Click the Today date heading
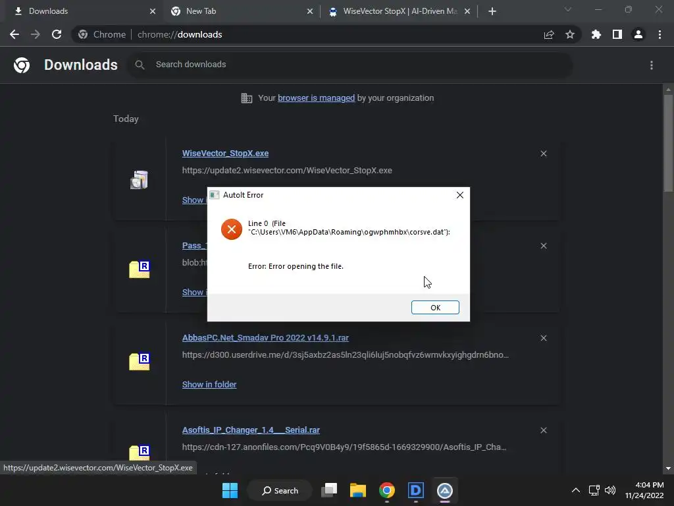 126,119
